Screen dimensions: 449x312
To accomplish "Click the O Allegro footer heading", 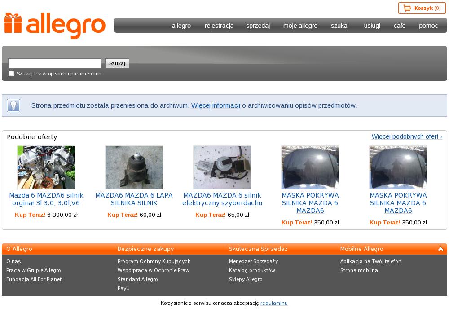I will 19,249.
